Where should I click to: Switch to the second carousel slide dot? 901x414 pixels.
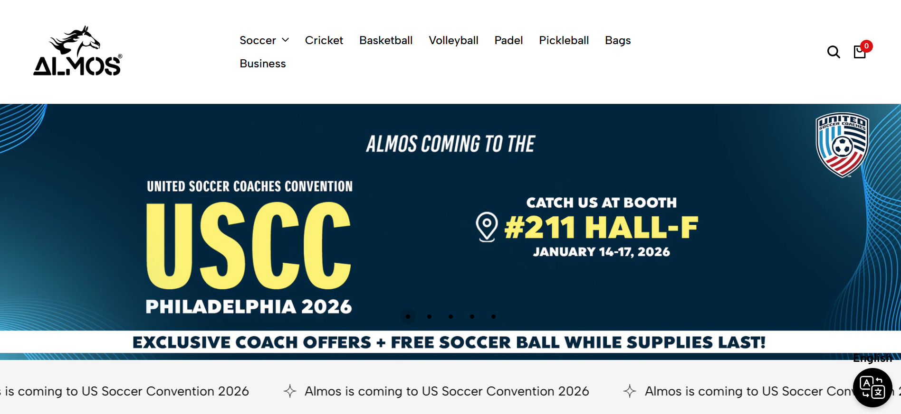coord(429,316)
